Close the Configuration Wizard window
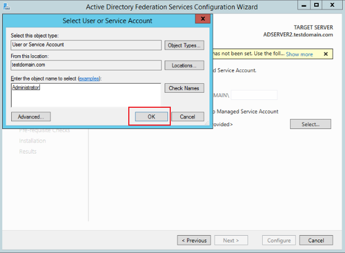Viewport: 345px width, 253px height. coord(332,5)
